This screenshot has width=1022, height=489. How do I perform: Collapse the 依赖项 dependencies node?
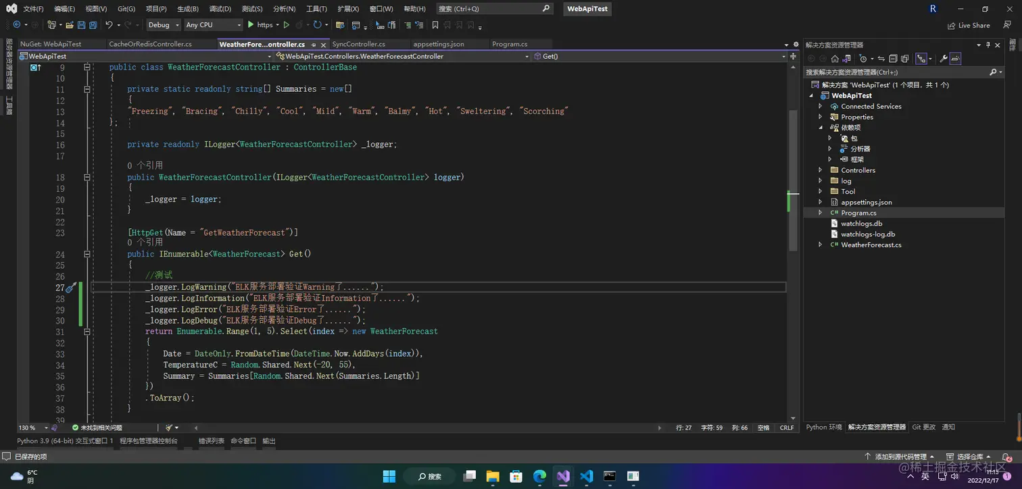click(x=821, y=128)
